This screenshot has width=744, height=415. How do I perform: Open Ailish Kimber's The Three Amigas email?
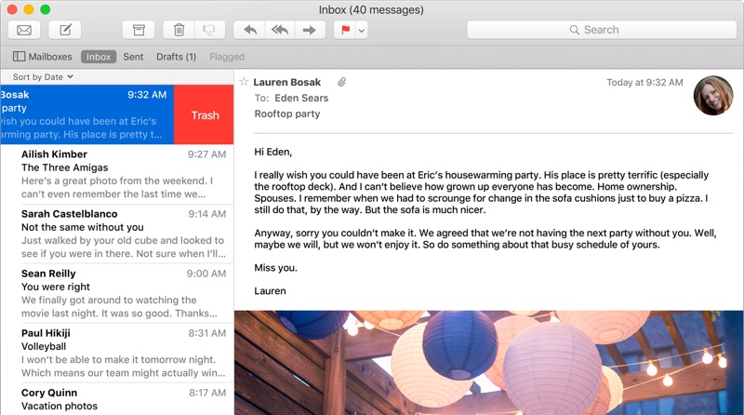click(117, 174)
